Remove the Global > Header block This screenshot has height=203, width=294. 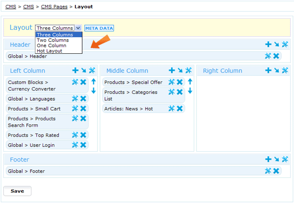point(276,56)
